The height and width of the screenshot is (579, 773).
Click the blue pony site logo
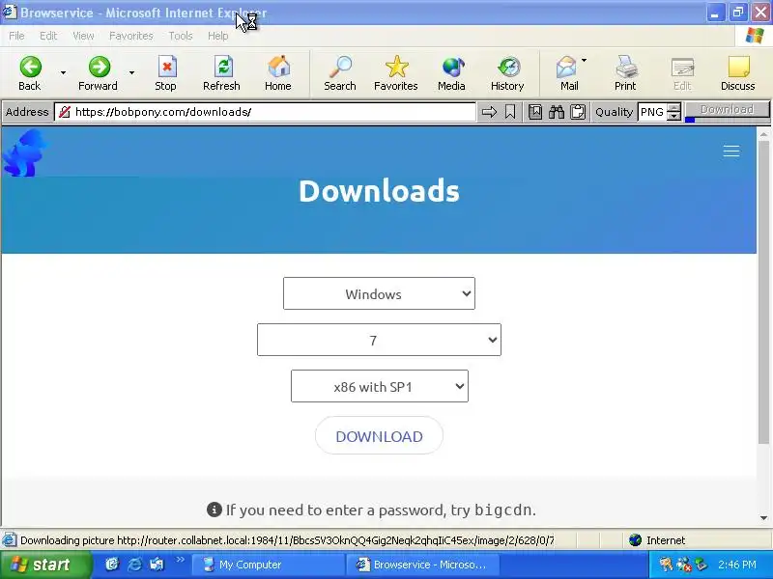click(x=25, y=152)
